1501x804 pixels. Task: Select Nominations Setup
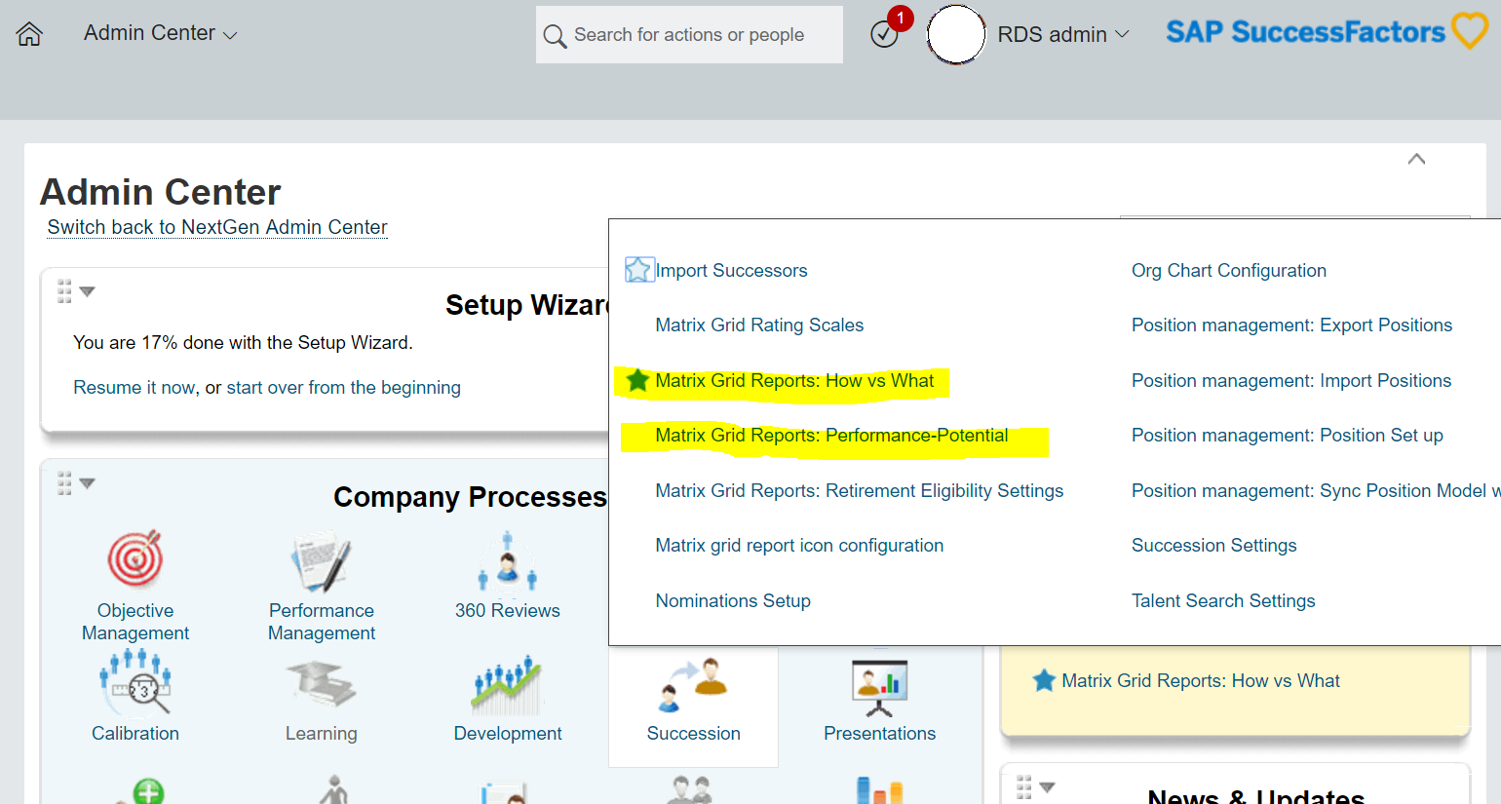click(733, 601)
